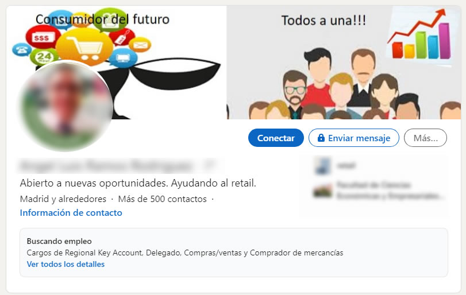Image resolution: width=466 pixels, height=295 pixels.
Task: Click the Más de 500 contactos text
Action: click(x=162, y=199)
